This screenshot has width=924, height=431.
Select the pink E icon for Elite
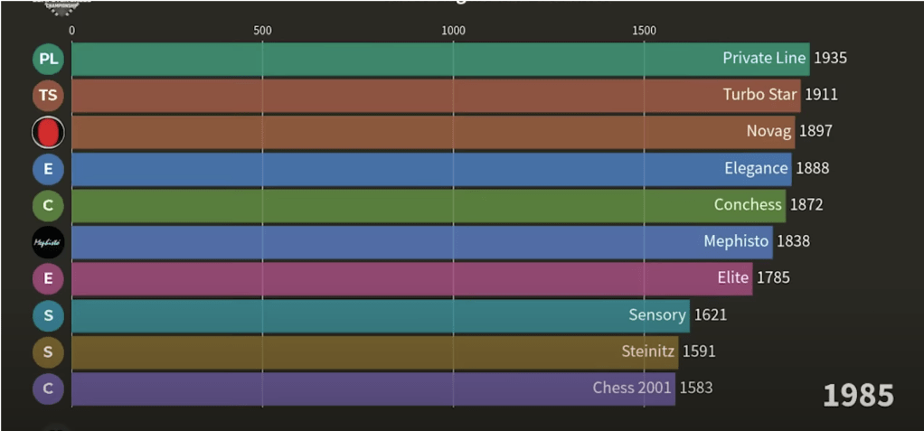48,278
